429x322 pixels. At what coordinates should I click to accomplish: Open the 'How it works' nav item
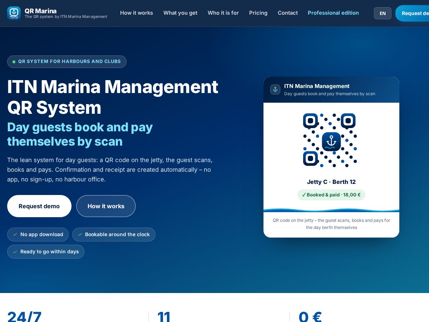coord(137,13)
